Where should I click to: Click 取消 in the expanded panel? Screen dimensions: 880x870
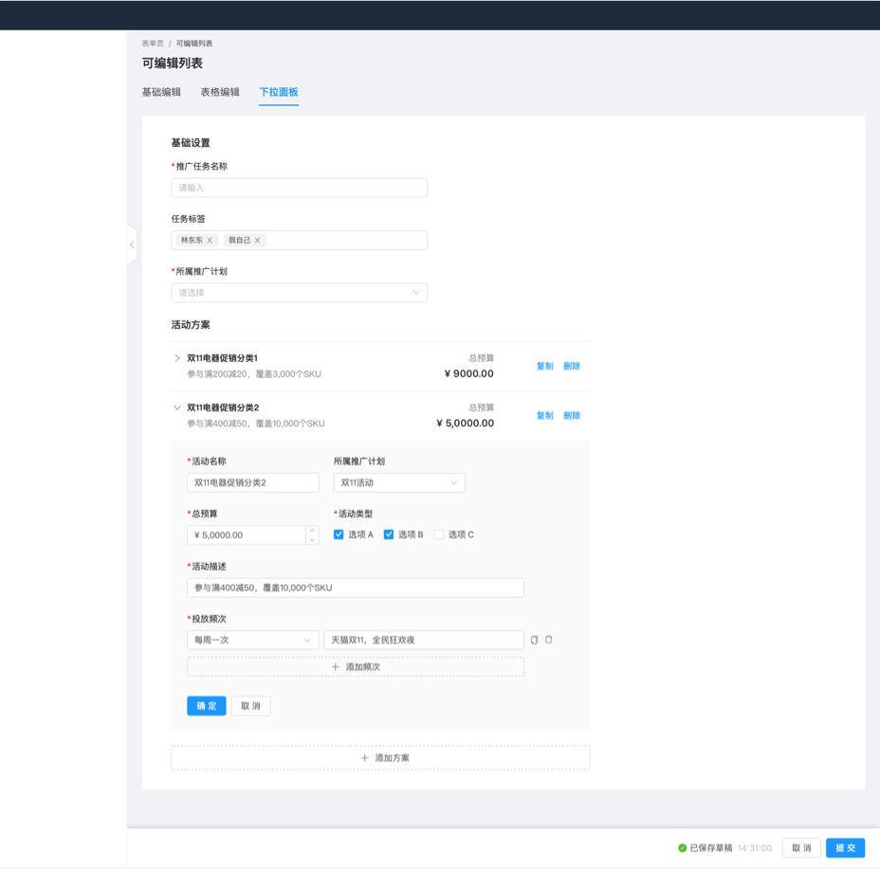251,706
